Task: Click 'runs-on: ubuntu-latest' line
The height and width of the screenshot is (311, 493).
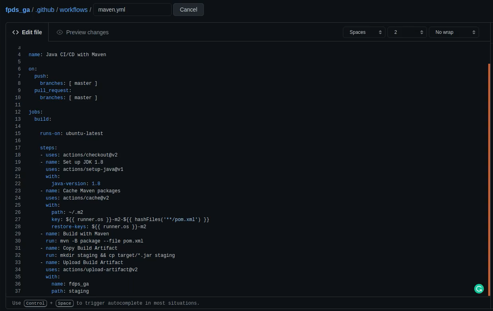Action: pyautogui.click(x=72, y=133)
